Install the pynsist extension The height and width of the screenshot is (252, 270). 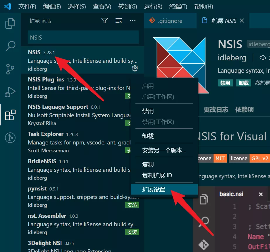point(132,205)
